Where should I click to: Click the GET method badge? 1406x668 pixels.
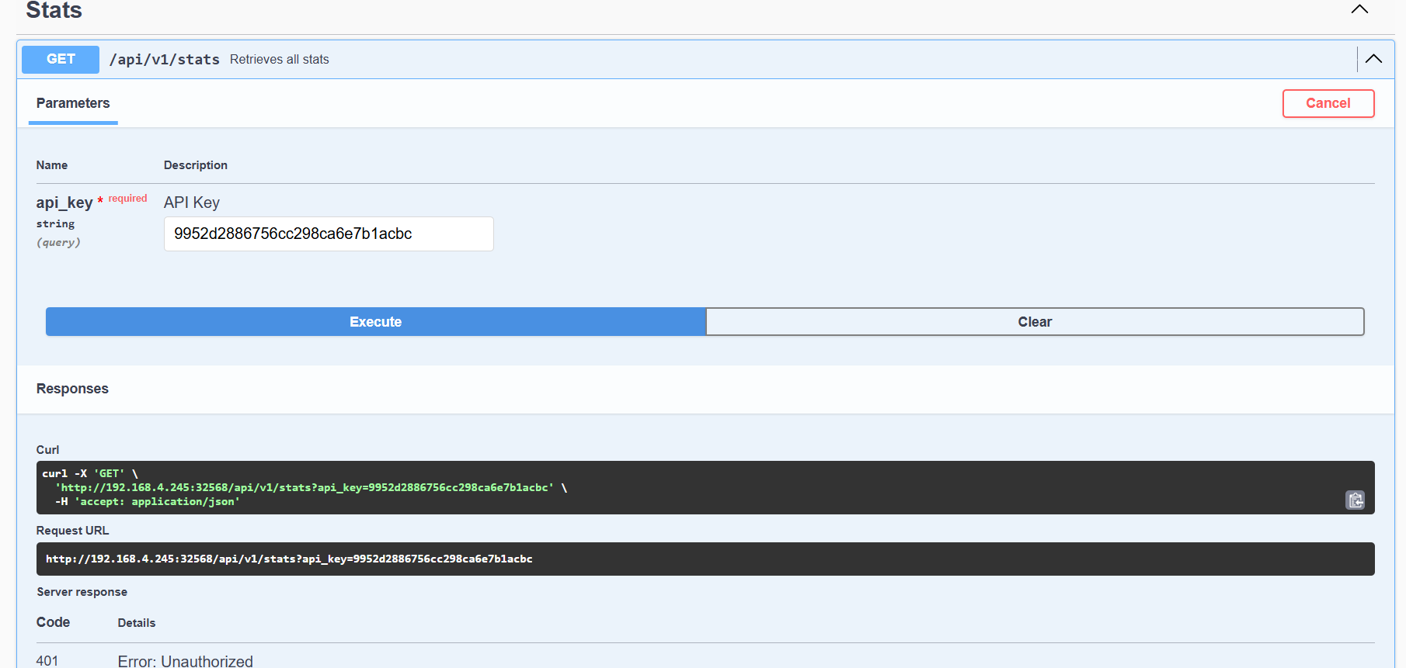(x=61, y=59)
